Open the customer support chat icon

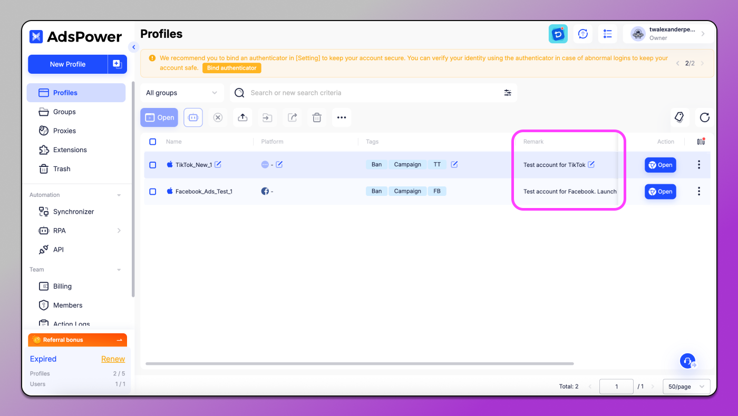click(x=687, y=361)
